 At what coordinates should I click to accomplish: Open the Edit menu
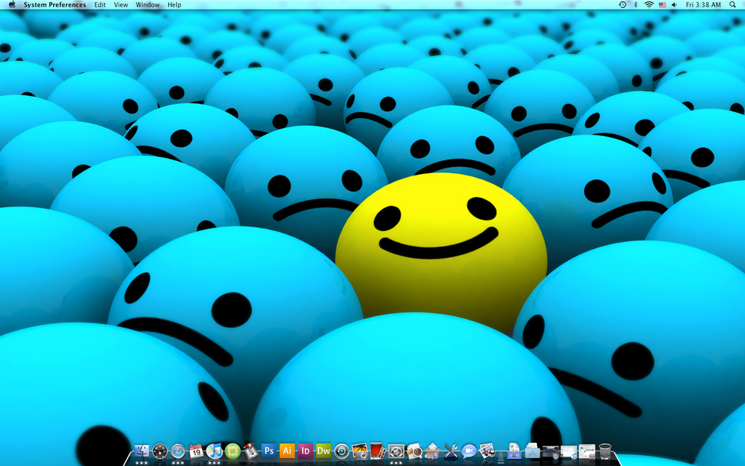(x=100, y=5)
